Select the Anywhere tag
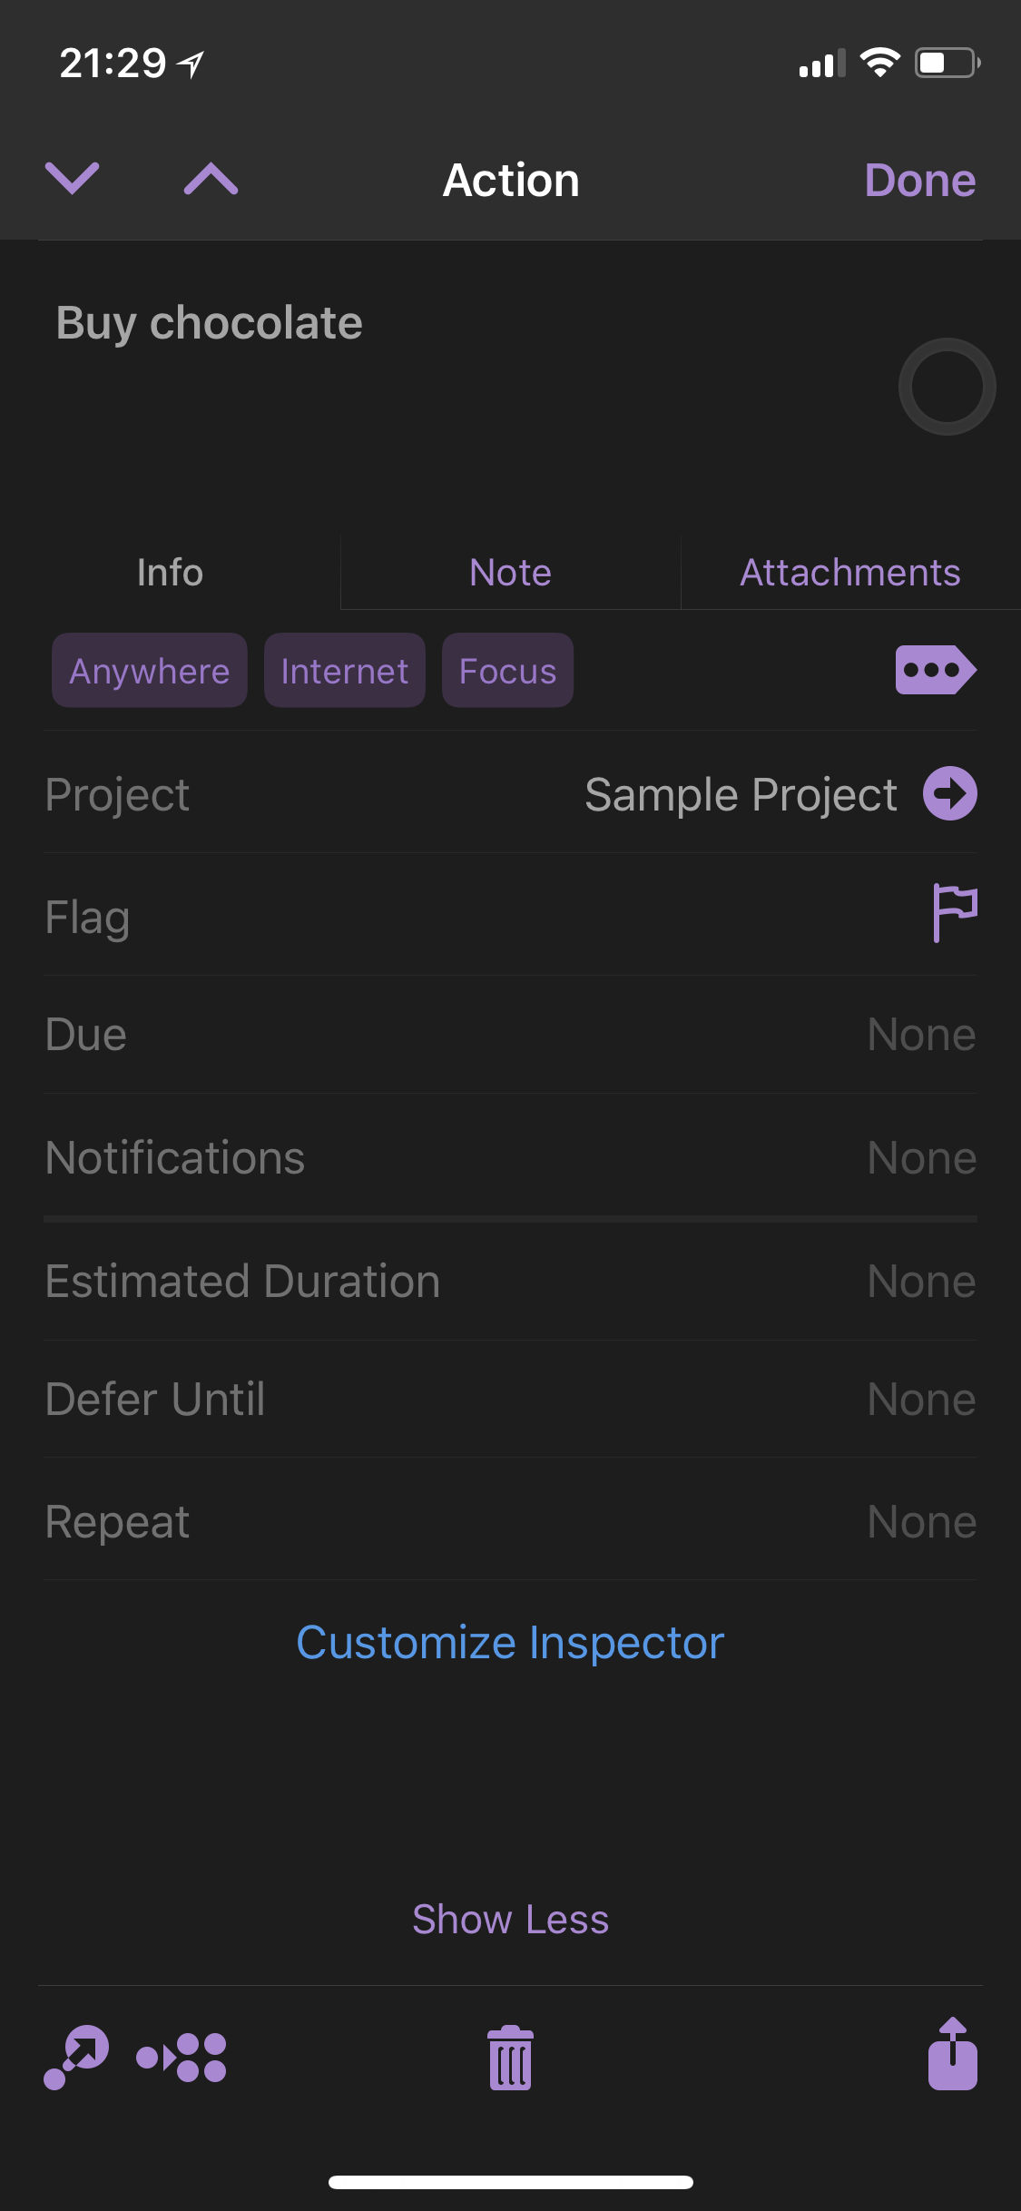Viewport: 1021px width, 2211px height. click(x=150, y=671)
